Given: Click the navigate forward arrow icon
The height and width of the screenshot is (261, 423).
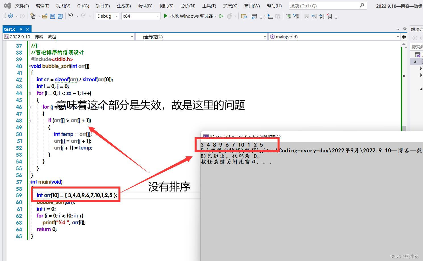Looking at the screenshot, I should pos(22,16).
